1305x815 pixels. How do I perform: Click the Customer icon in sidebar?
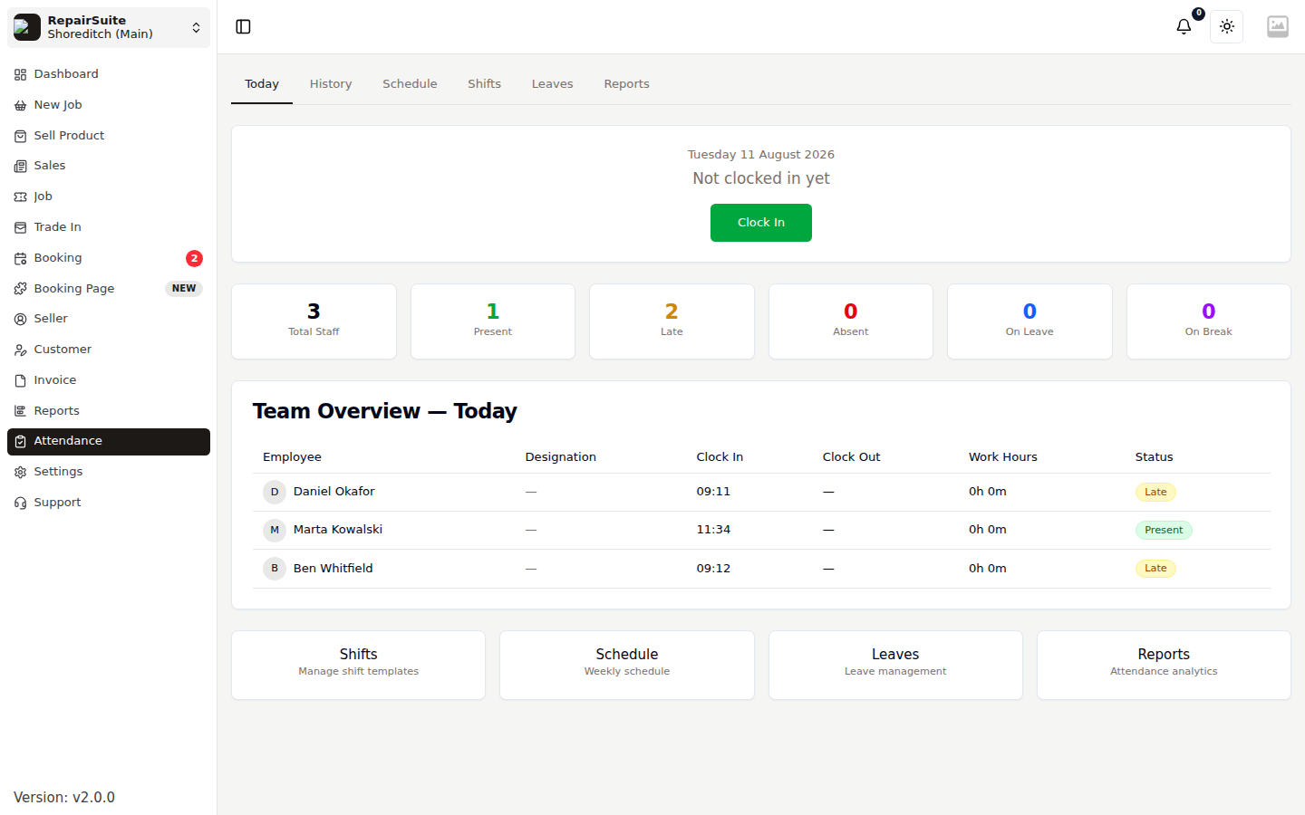tap(20, 350)
